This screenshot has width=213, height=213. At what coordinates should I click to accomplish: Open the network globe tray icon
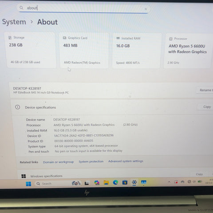pos(189,181)
